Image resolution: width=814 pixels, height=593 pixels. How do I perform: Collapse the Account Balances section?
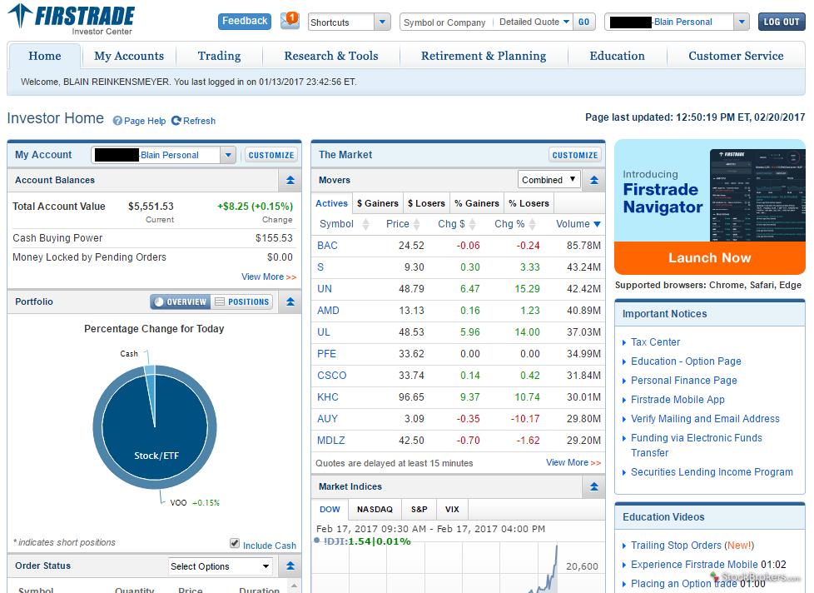[x=290, y=180]
